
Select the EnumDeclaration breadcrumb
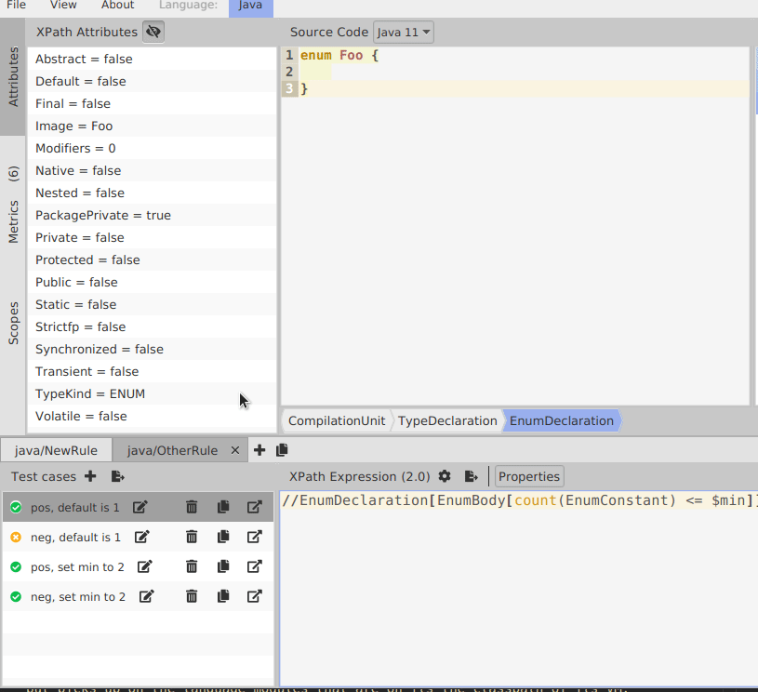(x=562, y=420)
